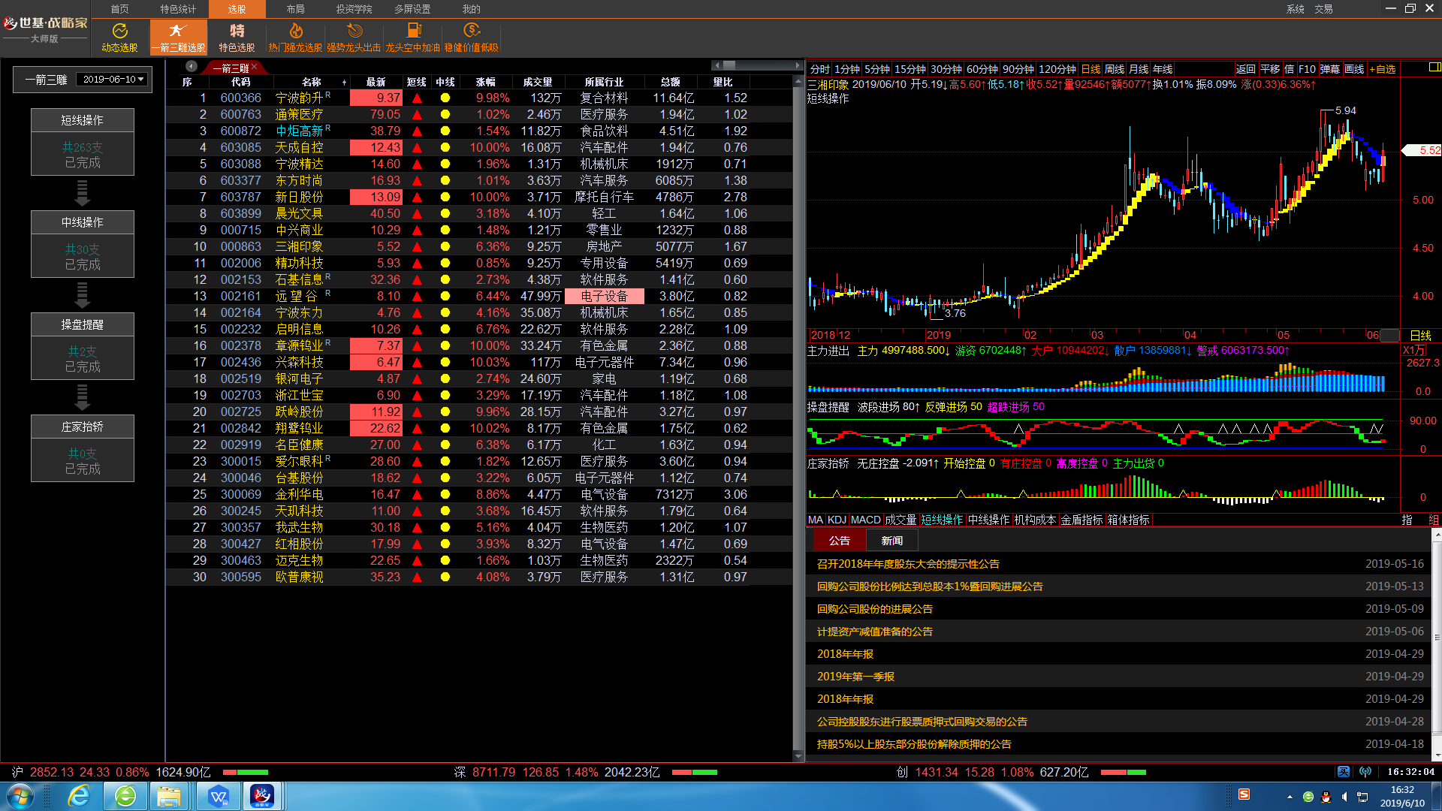Click the short-line red triangle for 宁波韵升
The image size is (1442, 811).
click(x=417, y=98)
